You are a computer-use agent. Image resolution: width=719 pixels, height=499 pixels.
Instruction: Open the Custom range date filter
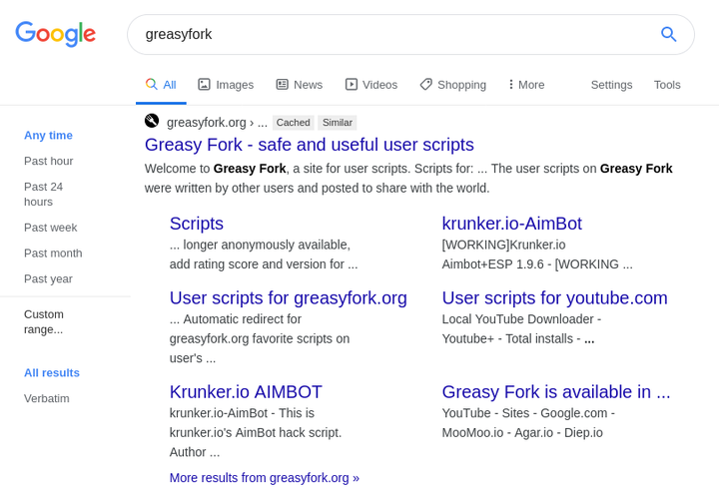point(44,321)
